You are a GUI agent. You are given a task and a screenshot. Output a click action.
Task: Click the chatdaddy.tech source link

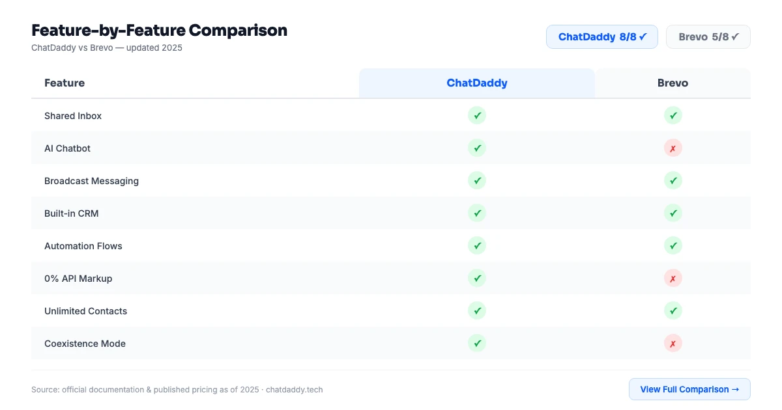pos(297,389)
